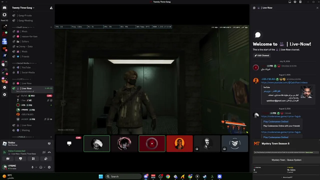Viewport: 320px width, 180px height.
Task: Open the QabilKasr YouTube videos link
Action: coord(284,82)
